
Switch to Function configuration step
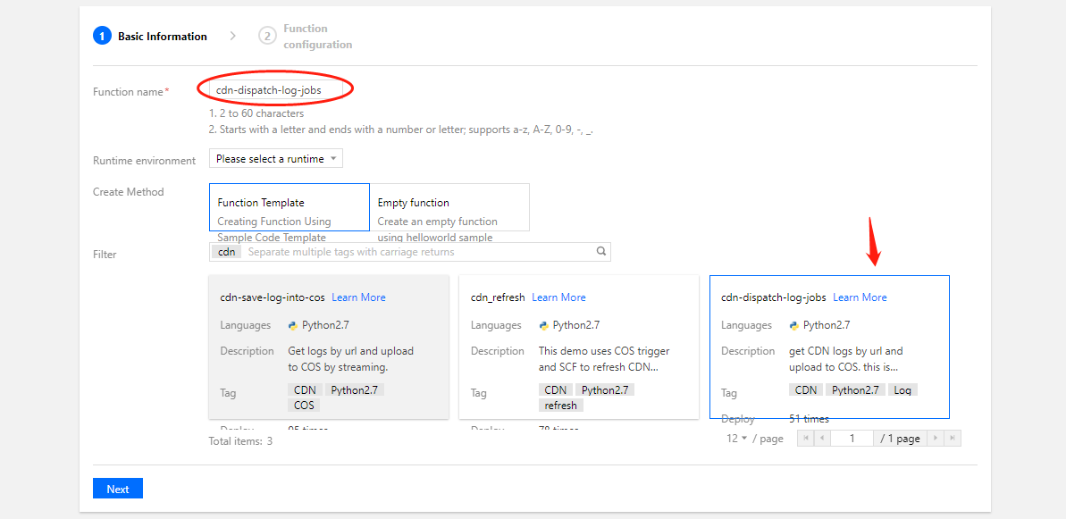317,36
